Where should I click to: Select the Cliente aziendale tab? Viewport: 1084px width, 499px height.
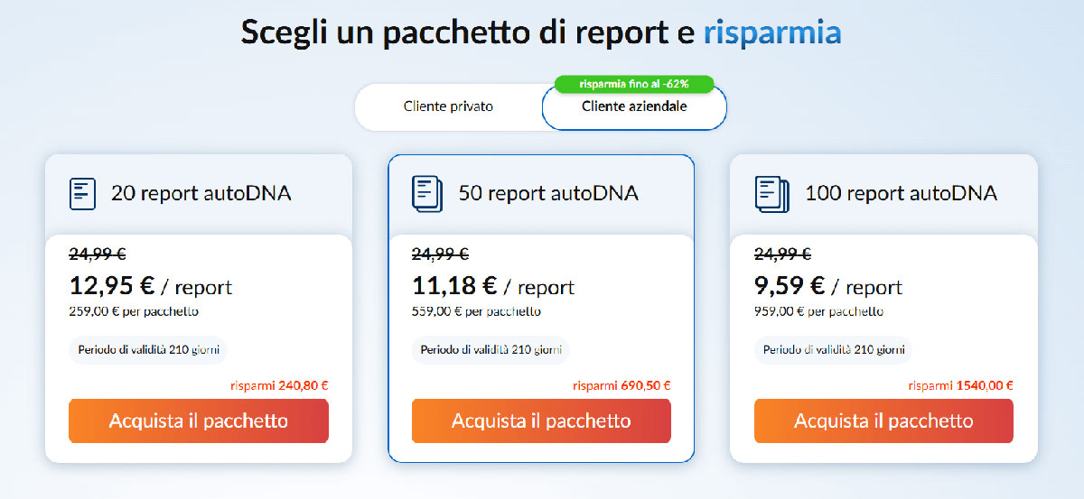pos(634,107)
